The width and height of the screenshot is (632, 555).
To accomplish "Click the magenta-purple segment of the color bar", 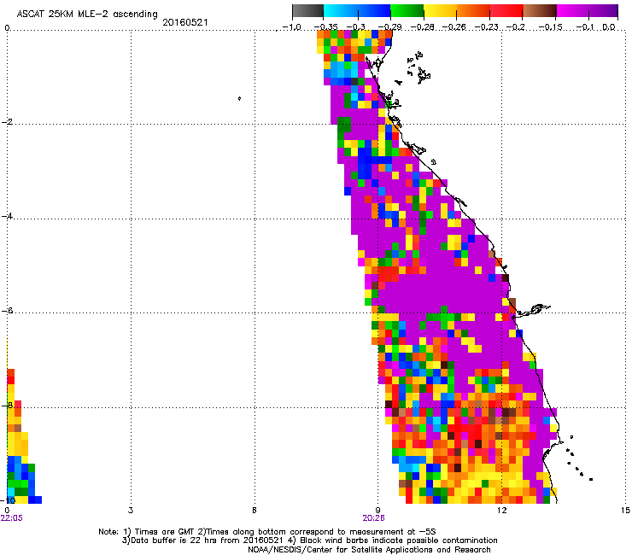I will pyautogui.click(x=587, y=11).
